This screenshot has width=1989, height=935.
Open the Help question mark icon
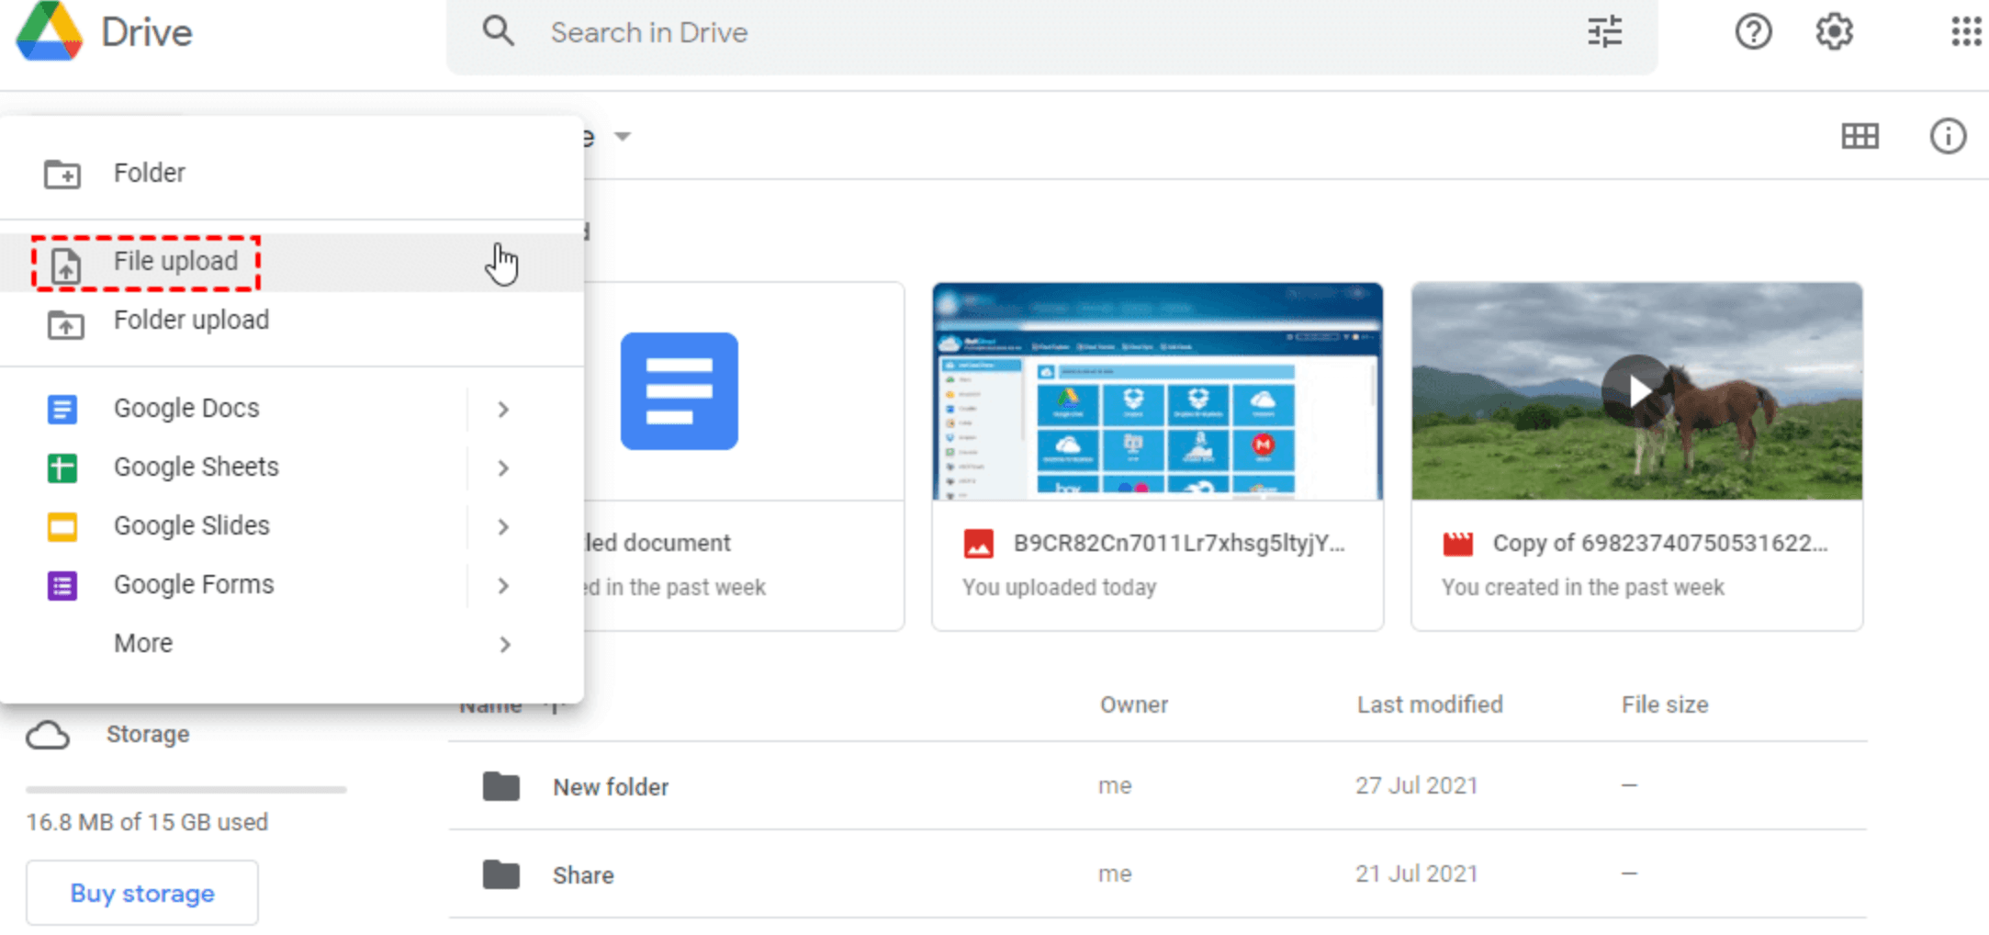point(1753,32)
